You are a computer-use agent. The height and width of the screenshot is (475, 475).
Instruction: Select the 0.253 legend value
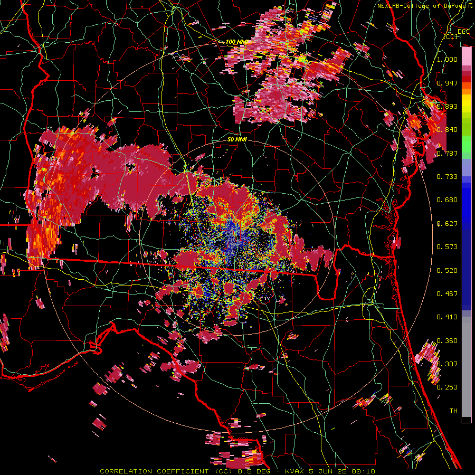447,387
